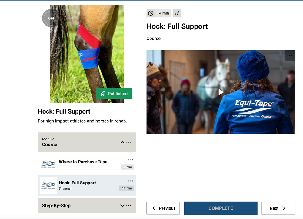Click the 5 min duration badge
The width and height of the screenshot is (303, 219).
coord(127,167)
